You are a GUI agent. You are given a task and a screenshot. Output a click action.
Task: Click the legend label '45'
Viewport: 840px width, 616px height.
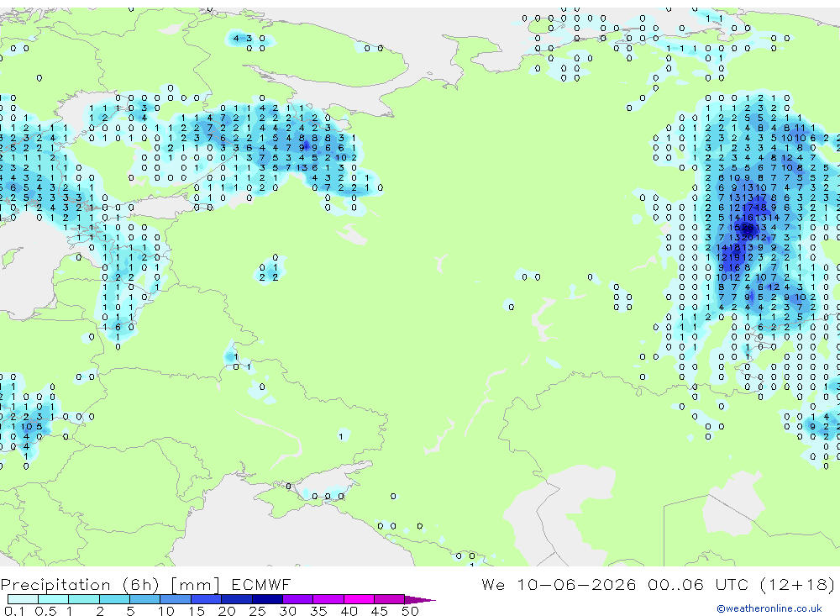[380, 611]
